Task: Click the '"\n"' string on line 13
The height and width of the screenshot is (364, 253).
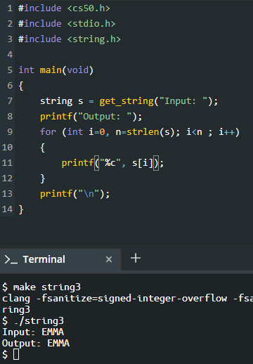Action: [x=89, y=194]
